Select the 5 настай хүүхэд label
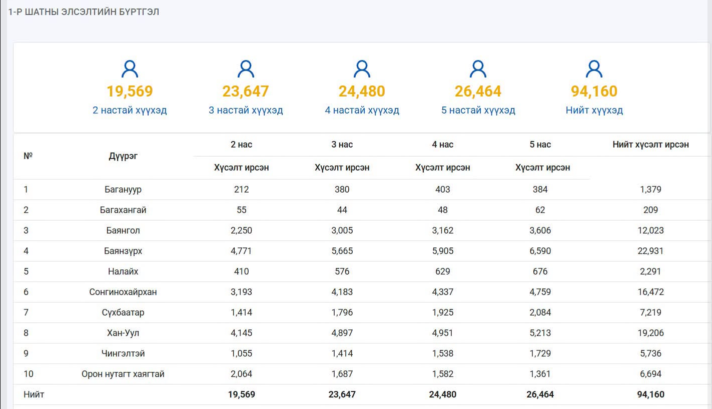The width and height of the screenshot is (712, 409). click(x=478, y=110)
